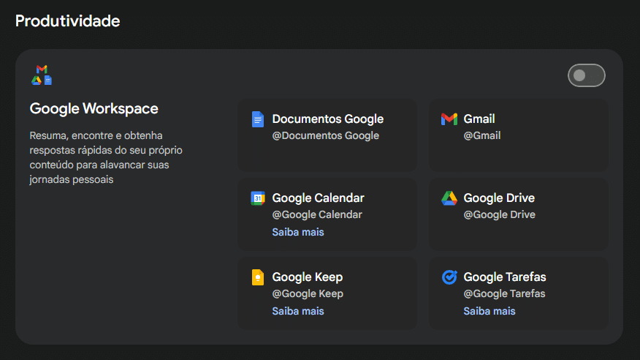Click the Google Workspace heading
The width and height of the screenshot is (640, 360).
[x=94, y=109]
